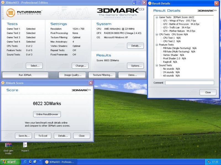Select GT3 - Troll's Lair result row
The image size is (221, 165).
(177, 28)
